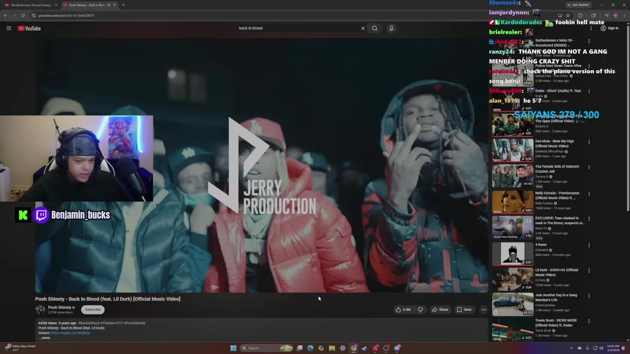The image size is (630, 354).
Task: Open options menu for 4 Raws video
Action: tap(589, 245)
